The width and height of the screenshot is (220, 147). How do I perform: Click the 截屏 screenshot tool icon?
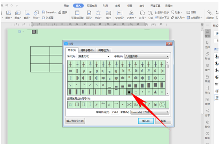point(27,13)
